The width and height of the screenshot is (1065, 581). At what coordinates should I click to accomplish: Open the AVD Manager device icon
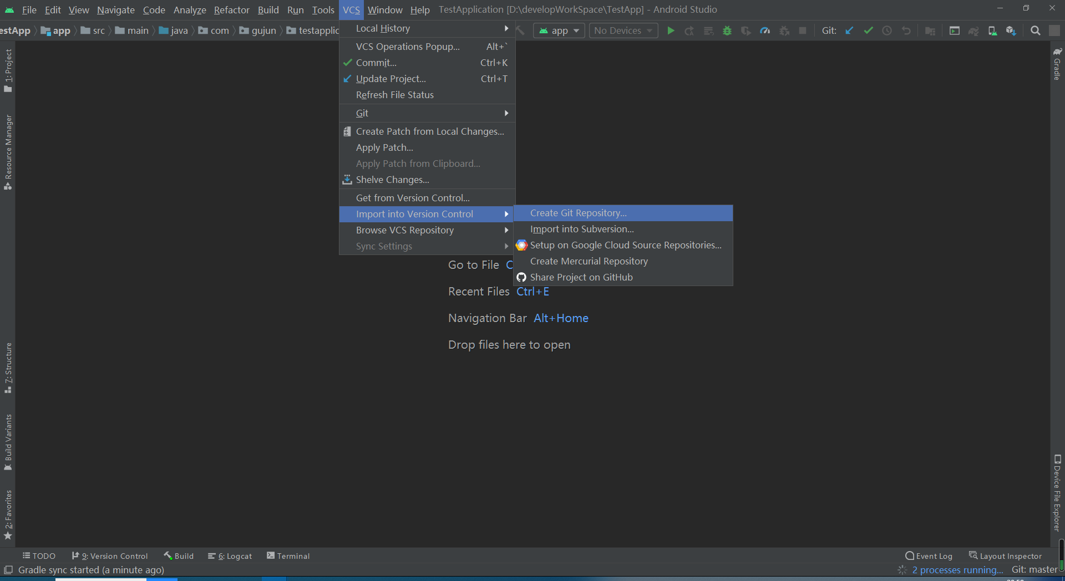tap(992, 30)
